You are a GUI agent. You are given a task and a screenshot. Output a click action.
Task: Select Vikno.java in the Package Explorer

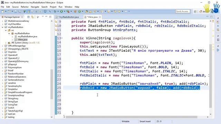22,40
